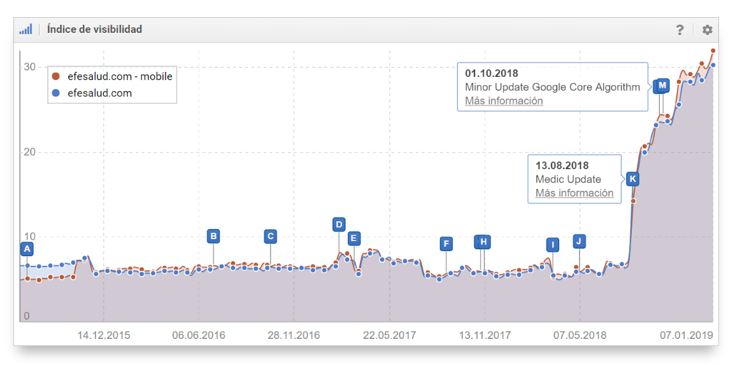Select event marker C

point(270,237)
